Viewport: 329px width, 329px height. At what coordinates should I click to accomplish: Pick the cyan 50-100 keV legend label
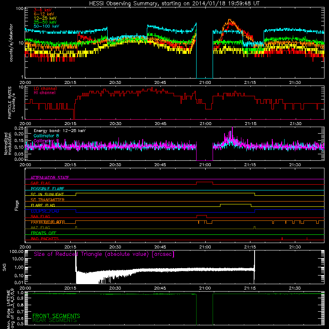(x=46, y=26)
